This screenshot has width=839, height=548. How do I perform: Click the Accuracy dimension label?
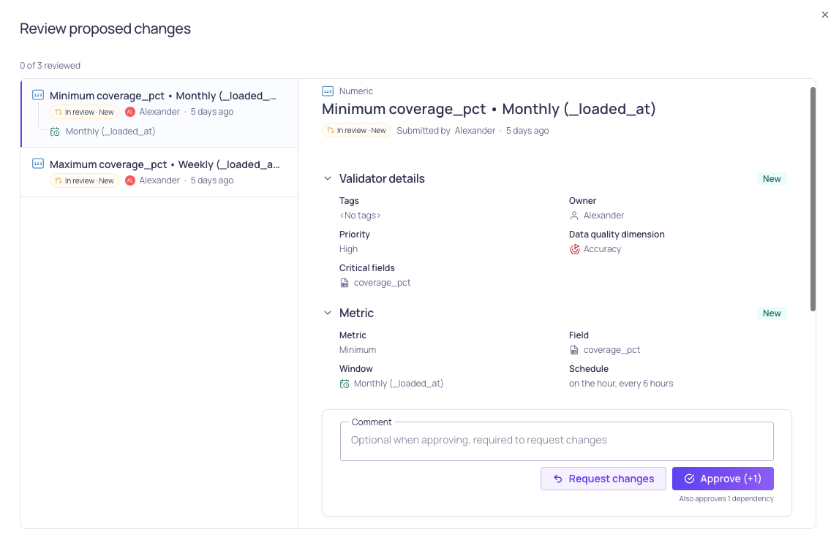point(602,249)
